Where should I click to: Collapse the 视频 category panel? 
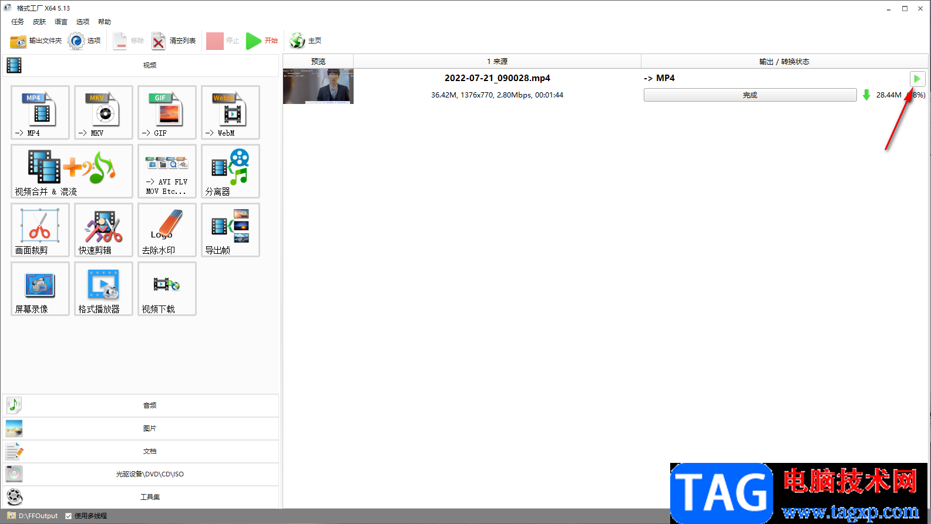(141, 65)
